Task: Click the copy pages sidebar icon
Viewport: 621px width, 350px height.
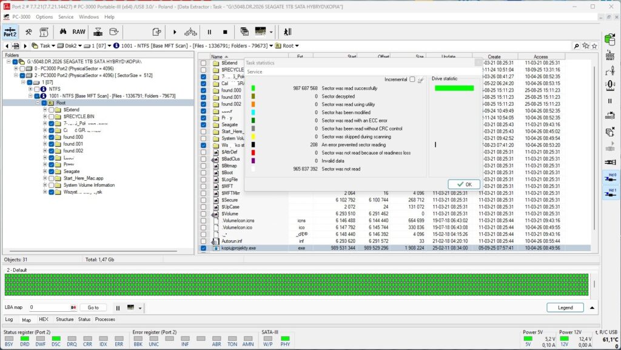Action: coord(610,132)
